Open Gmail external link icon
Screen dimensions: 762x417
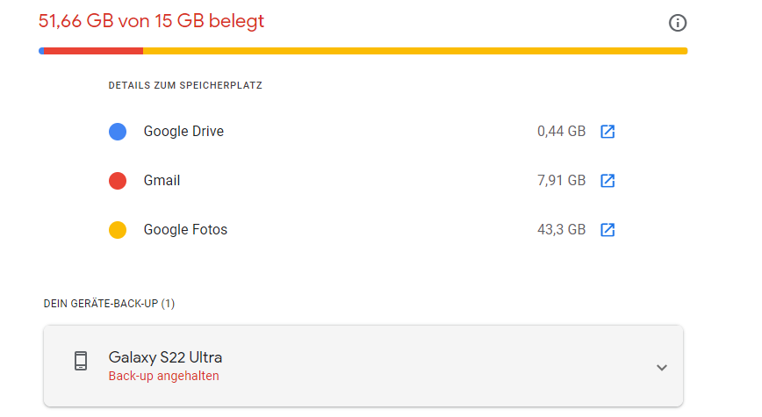[607, 181]
